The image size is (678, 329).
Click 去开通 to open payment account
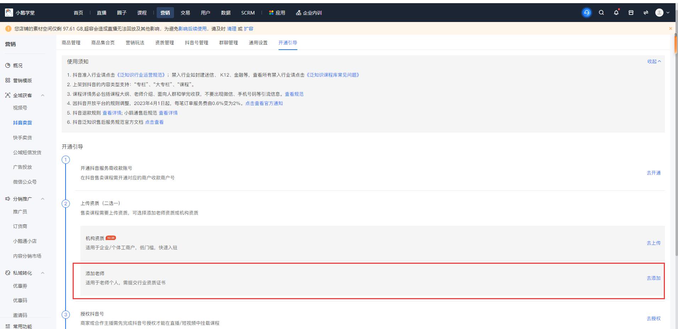pos(653,173)
